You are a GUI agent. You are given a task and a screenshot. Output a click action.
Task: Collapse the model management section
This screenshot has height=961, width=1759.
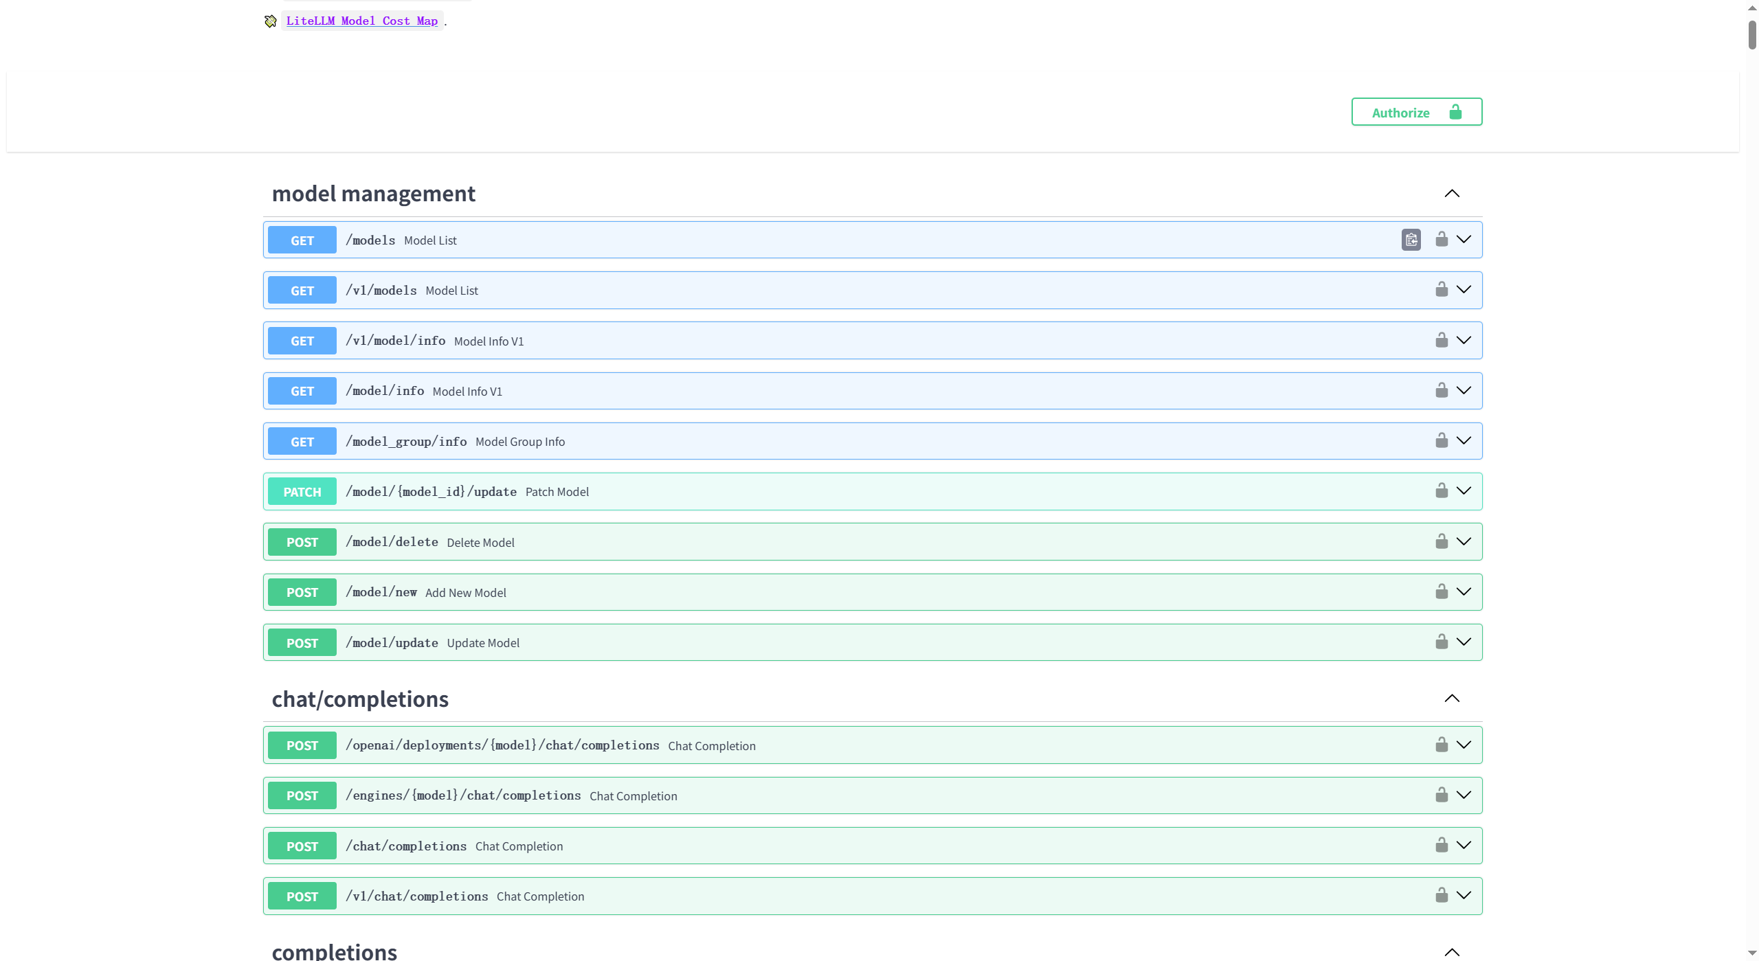pos(1451,194)
